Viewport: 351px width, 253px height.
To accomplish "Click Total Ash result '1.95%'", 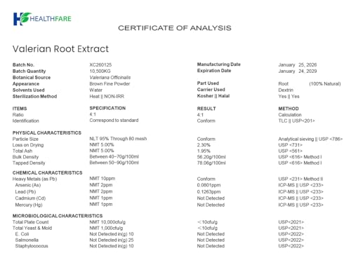I will click(x=204, y=151).
